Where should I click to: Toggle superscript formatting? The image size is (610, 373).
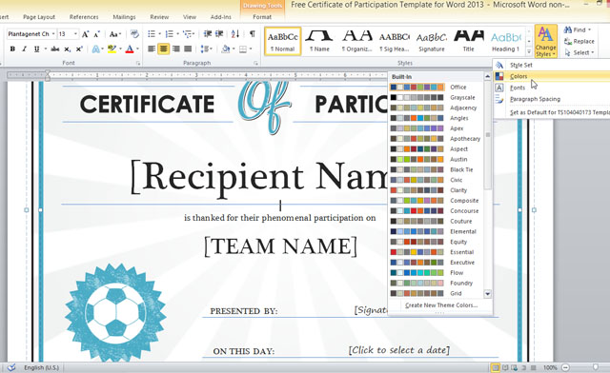[79, 49]
